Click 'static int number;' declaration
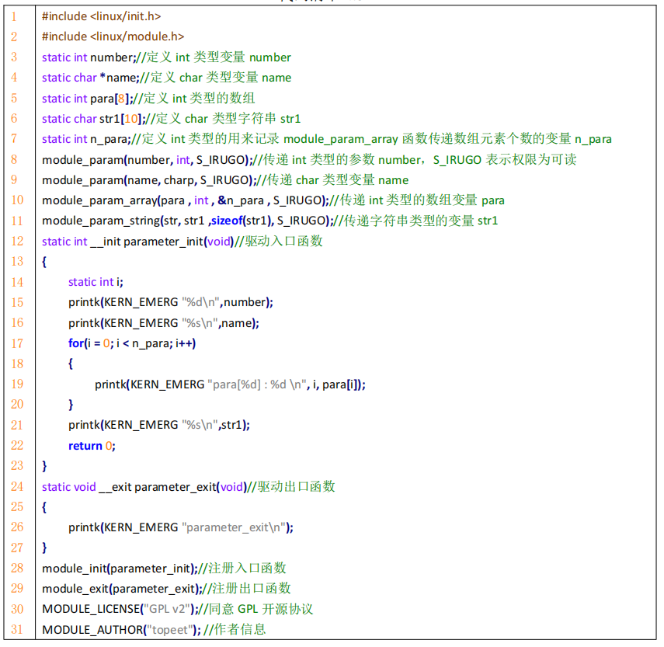This screenshot has width=664, height=647. pyautogui.click(x=89, y=57)
